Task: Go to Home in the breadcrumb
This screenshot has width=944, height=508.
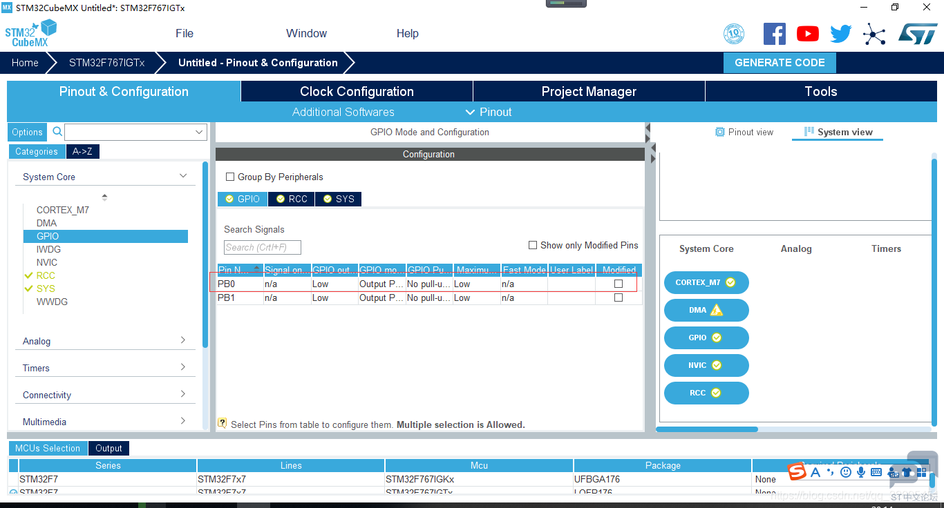Action: 25,62
